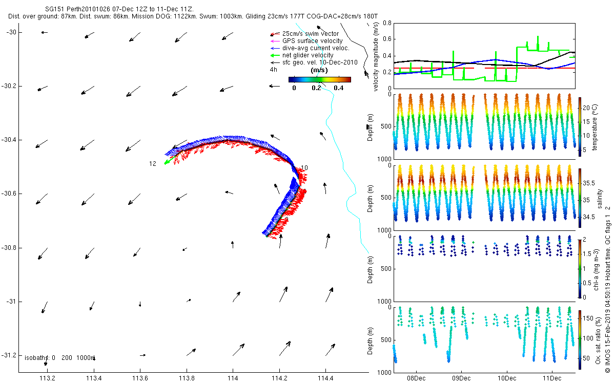
Task: Select the blue dive-avg current legend arrow
Action: click(x=273, y=48)
